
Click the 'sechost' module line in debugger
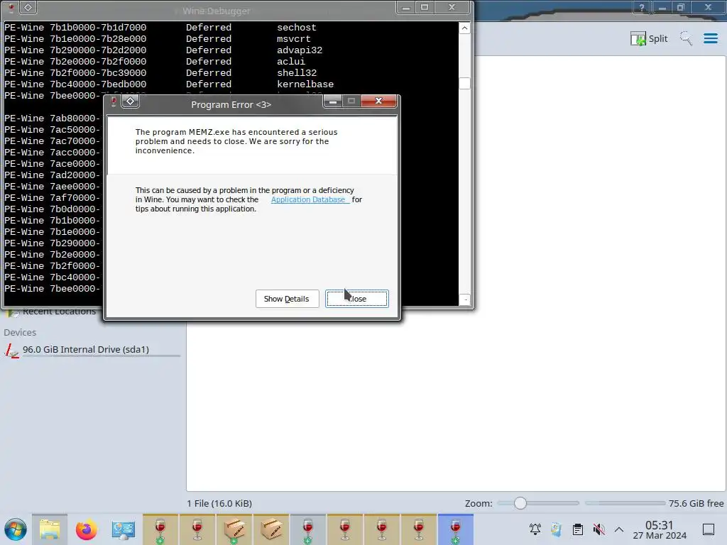pyautogui.click(x=160, y=28)
